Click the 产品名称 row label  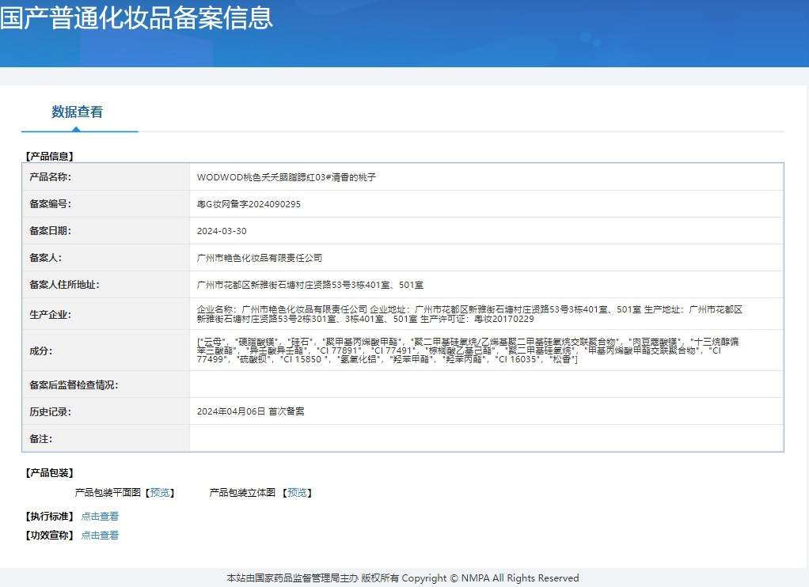coord(50,177)
